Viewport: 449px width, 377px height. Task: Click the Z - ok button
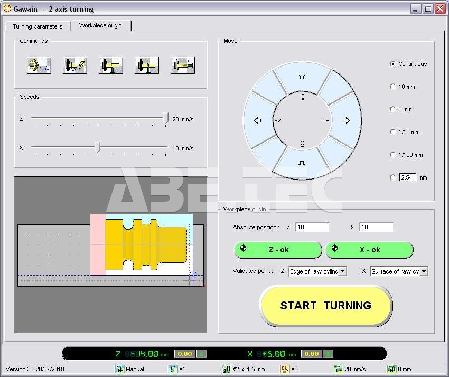pos(278,250)
